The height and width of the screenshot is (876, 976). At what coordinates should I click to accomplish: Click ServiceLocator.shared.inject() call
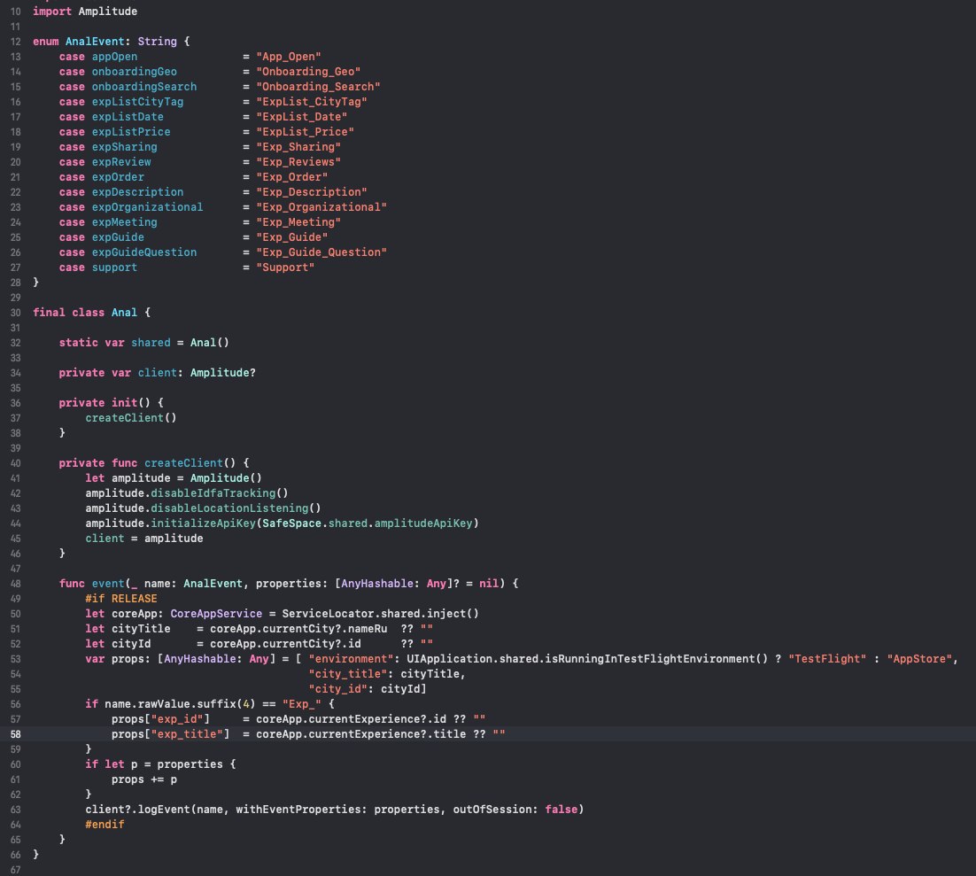[380, 614]
